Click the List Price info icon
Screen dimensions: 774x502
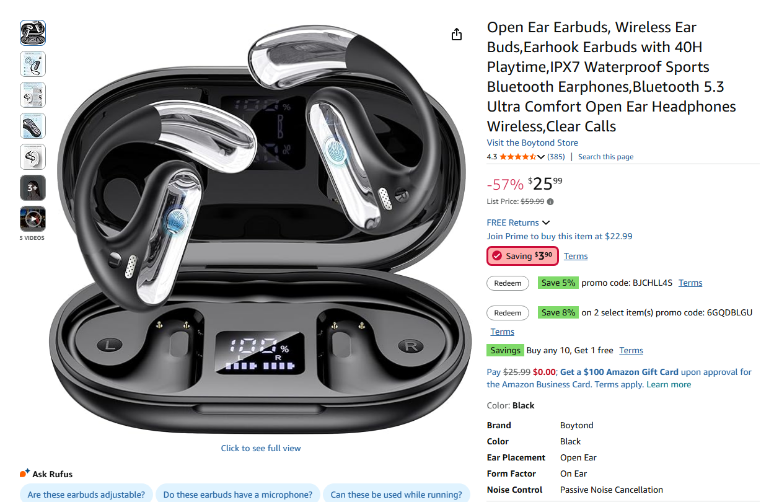coord(550,201)
